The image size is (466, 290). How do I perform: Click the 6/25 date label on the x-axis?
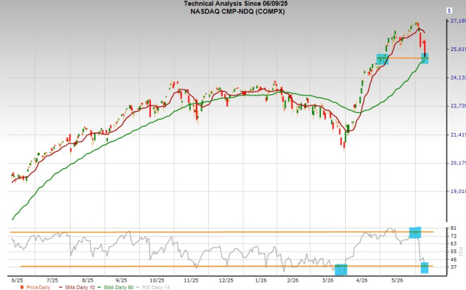[x=17, y=280]
